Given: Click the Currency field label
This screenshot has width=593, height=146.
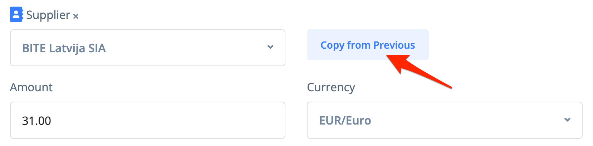Looking at the screenshot, I should click(331, 87).
